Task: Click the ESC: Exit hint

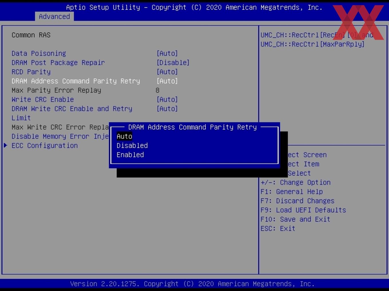Action: (278, 228)
